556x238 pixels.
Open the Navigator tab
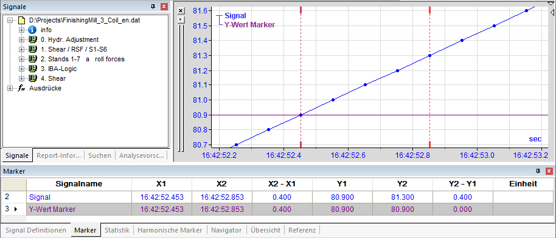click(226, 230)
